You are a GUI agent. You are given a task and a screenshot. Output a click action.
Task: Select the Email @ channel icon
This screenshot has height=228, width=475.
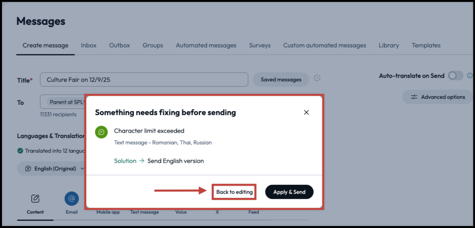(72, 199)
